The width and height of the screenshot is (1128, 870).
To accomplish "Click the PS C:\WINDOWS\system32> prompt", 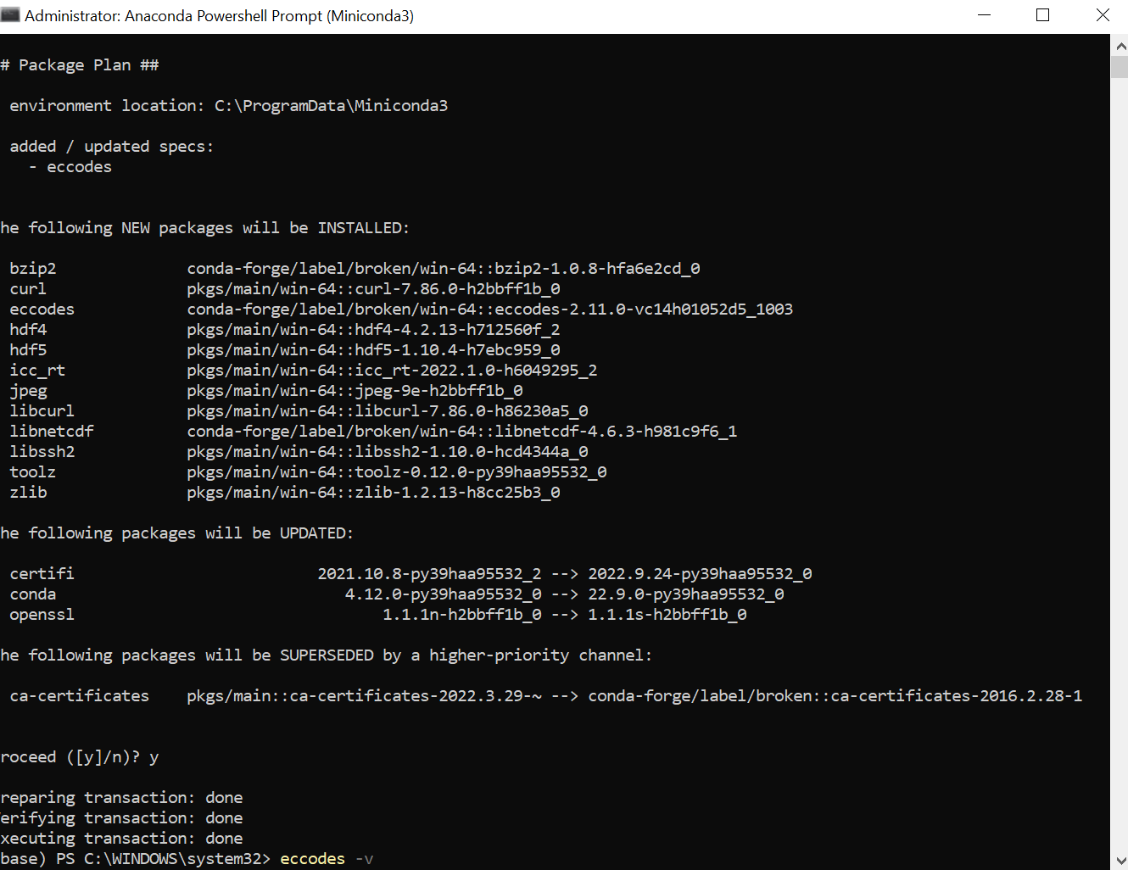I will point(164,859).
